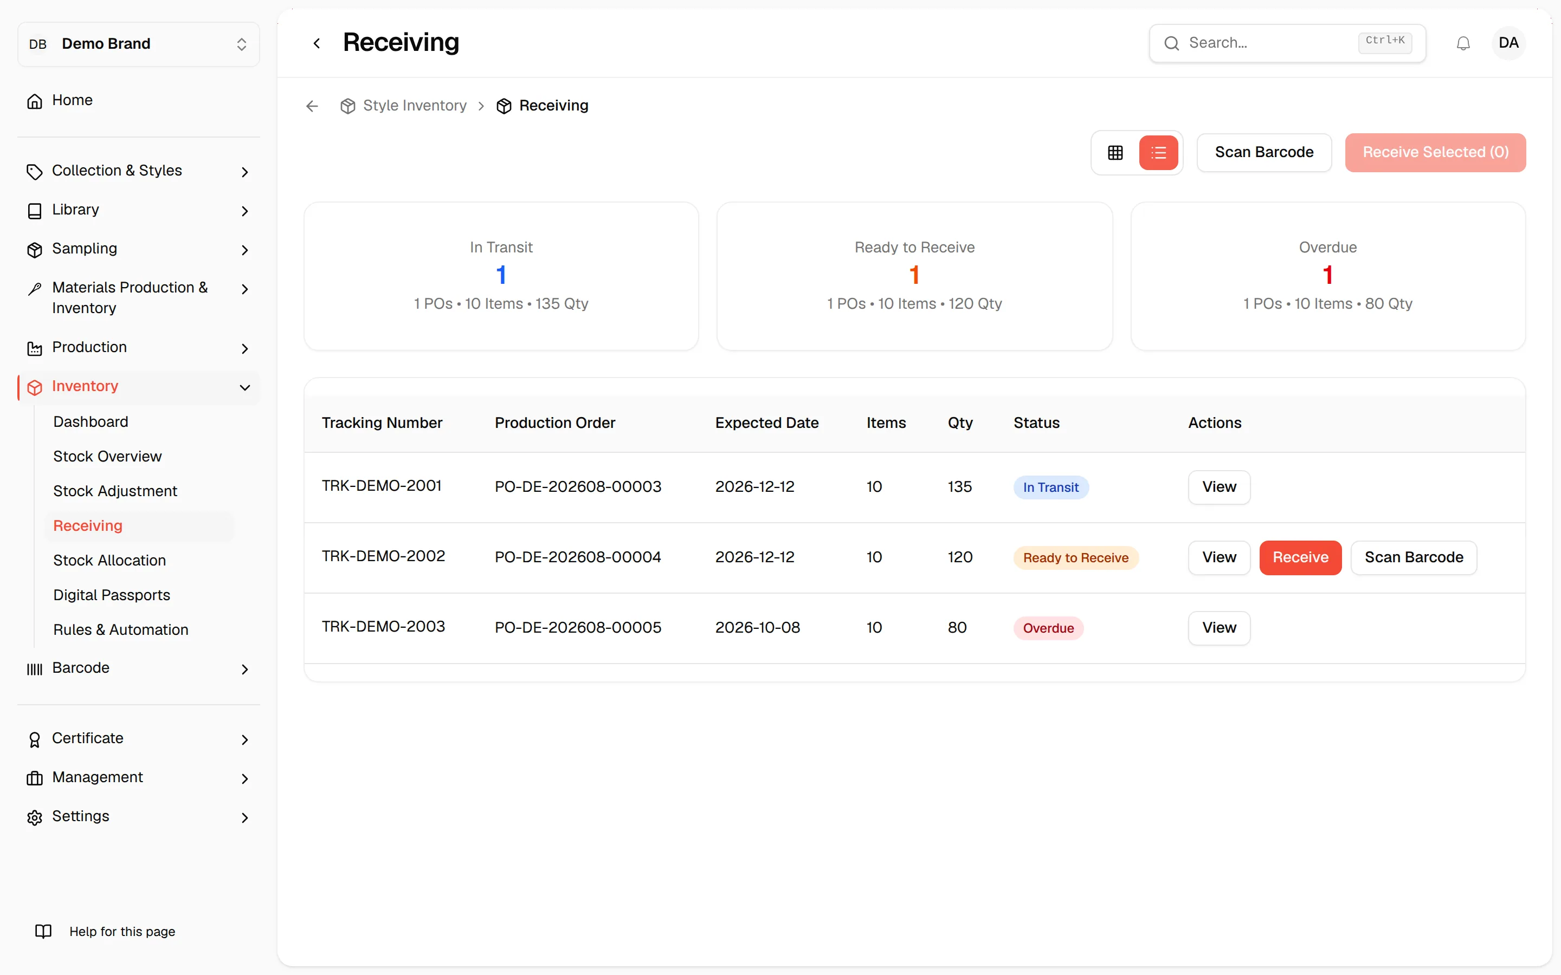Click the back chevron beside Receiving title
1561x975 pixels.
point(317,43)
